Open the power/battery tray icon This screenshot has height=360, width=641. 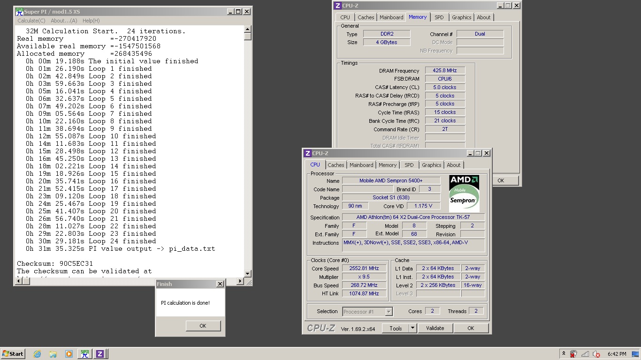tap(573, 354)
